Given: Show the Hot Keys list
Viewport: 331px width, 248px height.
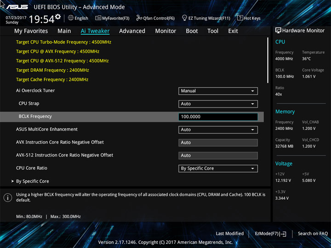Looking at the screenshot, I should coord(249,18).
